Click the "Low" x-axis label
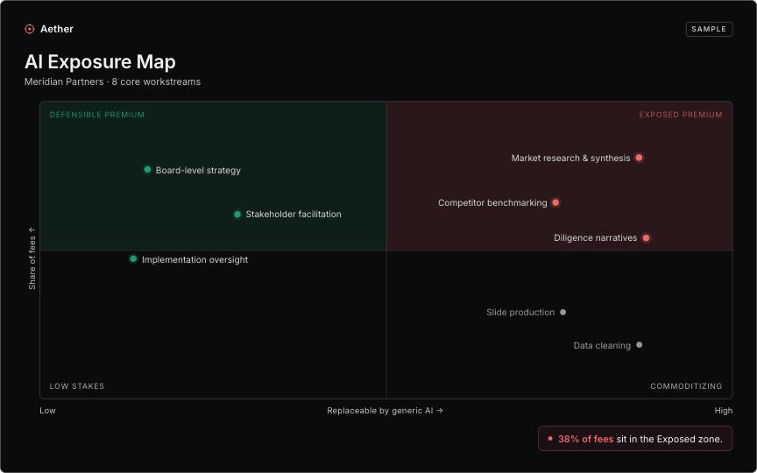The image size is (757, 473). pyautogui.click(x=48, y=411)
